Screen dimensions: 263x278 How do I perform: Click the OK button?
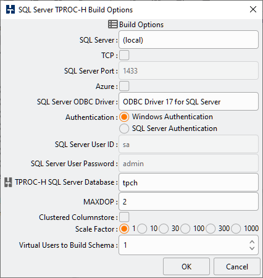click(186, 266)
